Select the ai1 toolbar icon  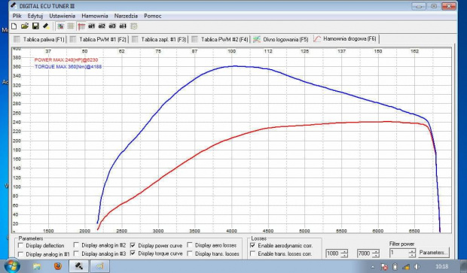pyautogui.click(x=91, y=26)
